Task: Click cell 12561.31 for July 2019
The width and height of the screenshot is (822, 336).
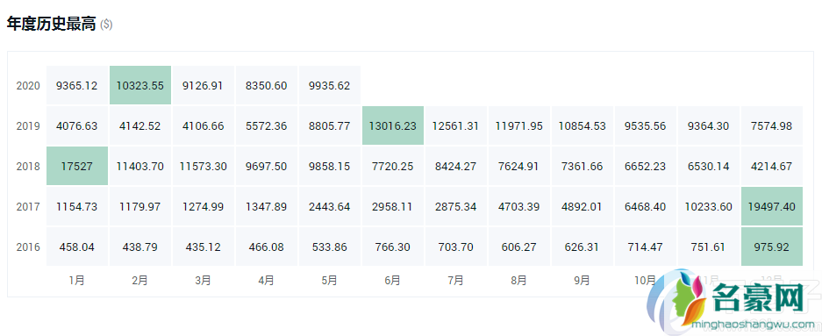Action: 456,125
